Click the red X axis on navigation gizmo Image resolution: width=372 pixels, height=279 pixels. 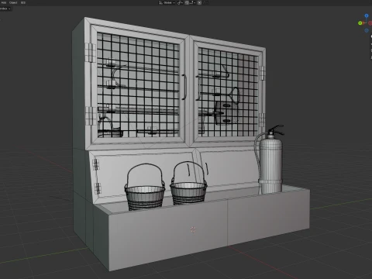pyautogui.click(x=370, y=23)
